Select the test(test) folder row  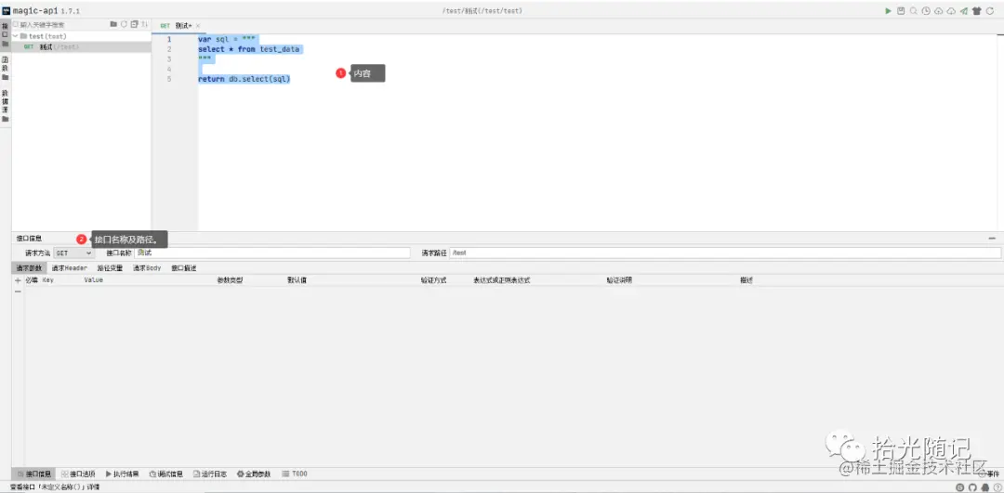pyautogui.click(x=81, y=36)
